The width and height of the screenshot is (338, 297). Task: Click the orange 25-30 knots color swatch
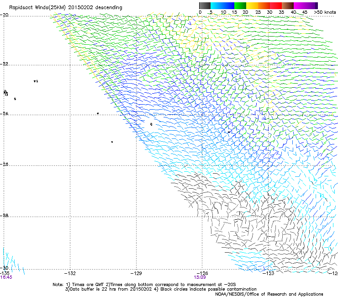tap(264, 5)
